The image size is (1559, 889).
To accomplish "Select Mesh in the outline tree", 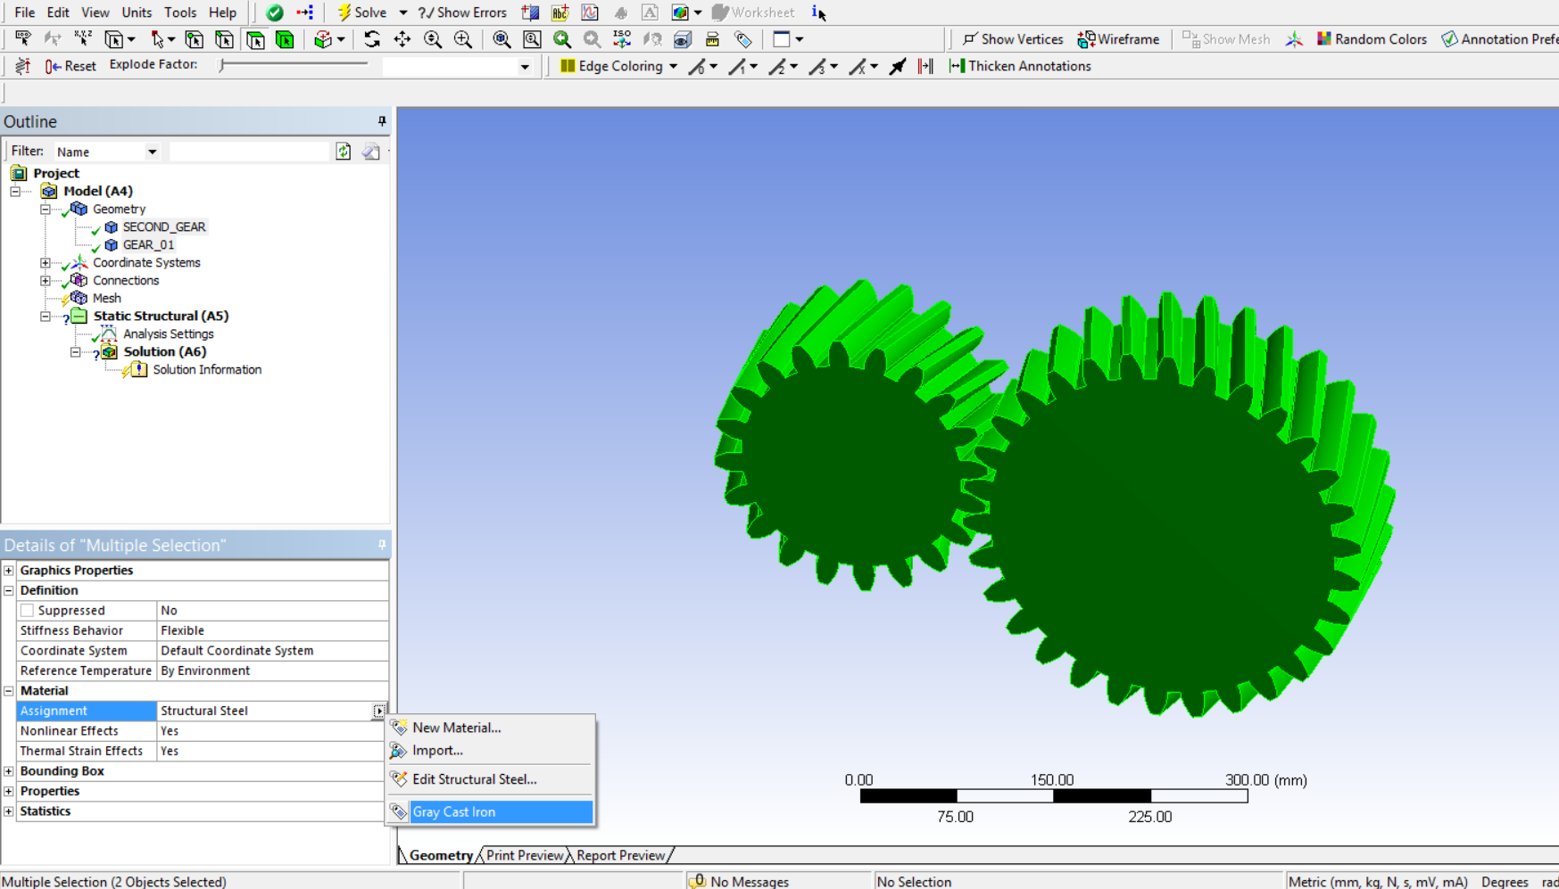I will 106,298.
